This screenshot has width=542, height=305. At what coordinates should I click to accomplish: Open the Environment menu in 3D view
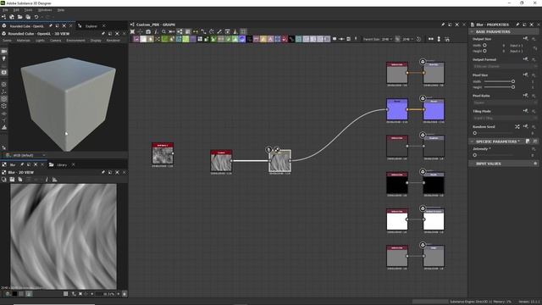75,41
